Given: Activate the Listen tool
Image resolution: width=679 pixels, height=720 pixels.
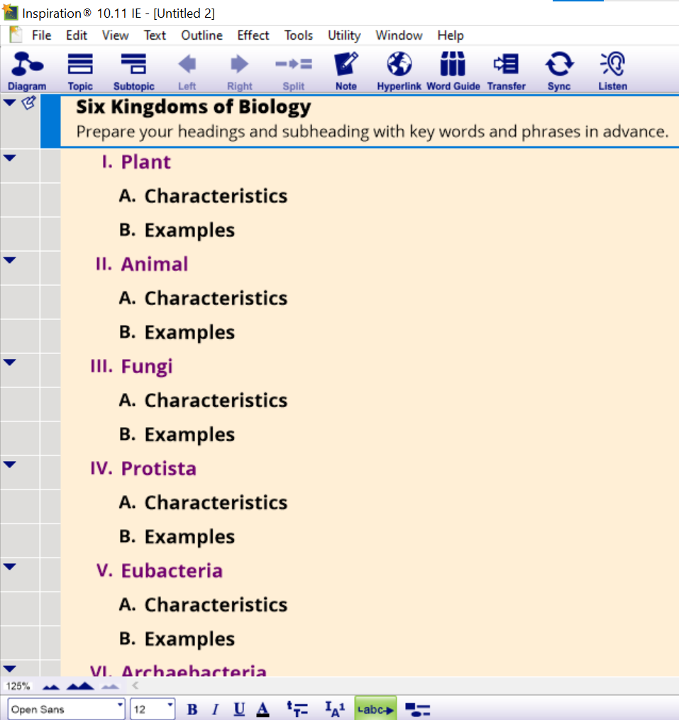Looking at the screenshot, I should point(612,71).
